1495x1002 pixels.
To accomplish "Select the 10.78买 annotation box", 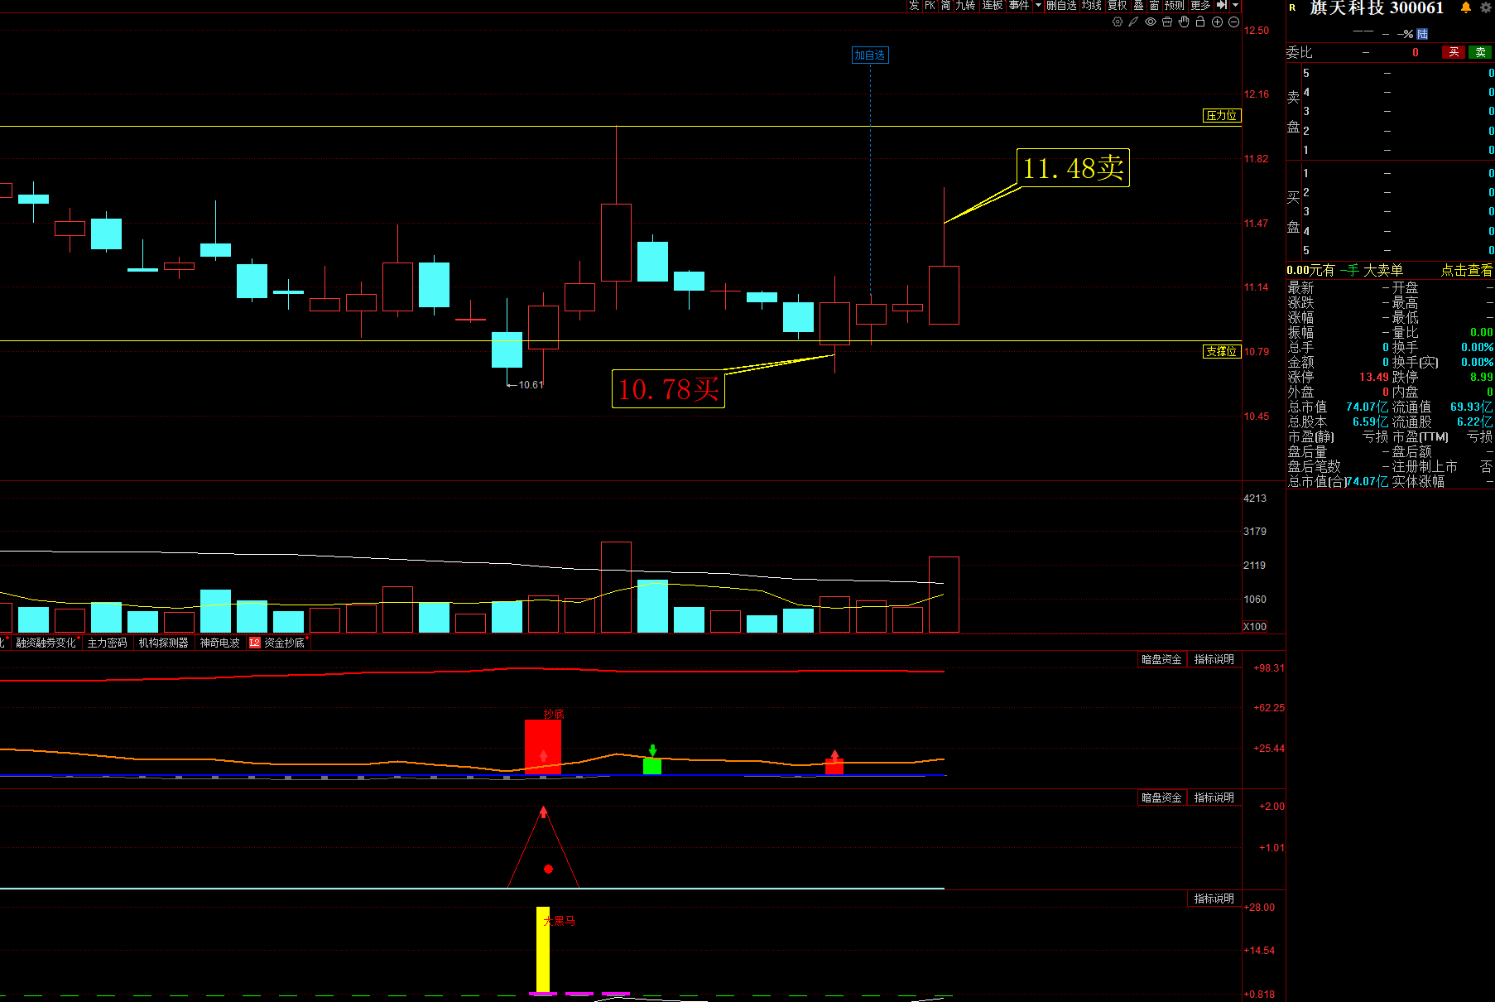I will click(x=668, y=389).
